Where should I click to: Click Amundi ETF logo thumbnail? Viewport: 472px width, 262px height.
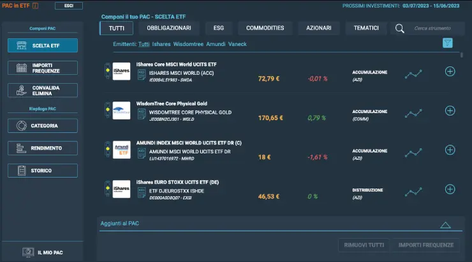coord(121,150)
